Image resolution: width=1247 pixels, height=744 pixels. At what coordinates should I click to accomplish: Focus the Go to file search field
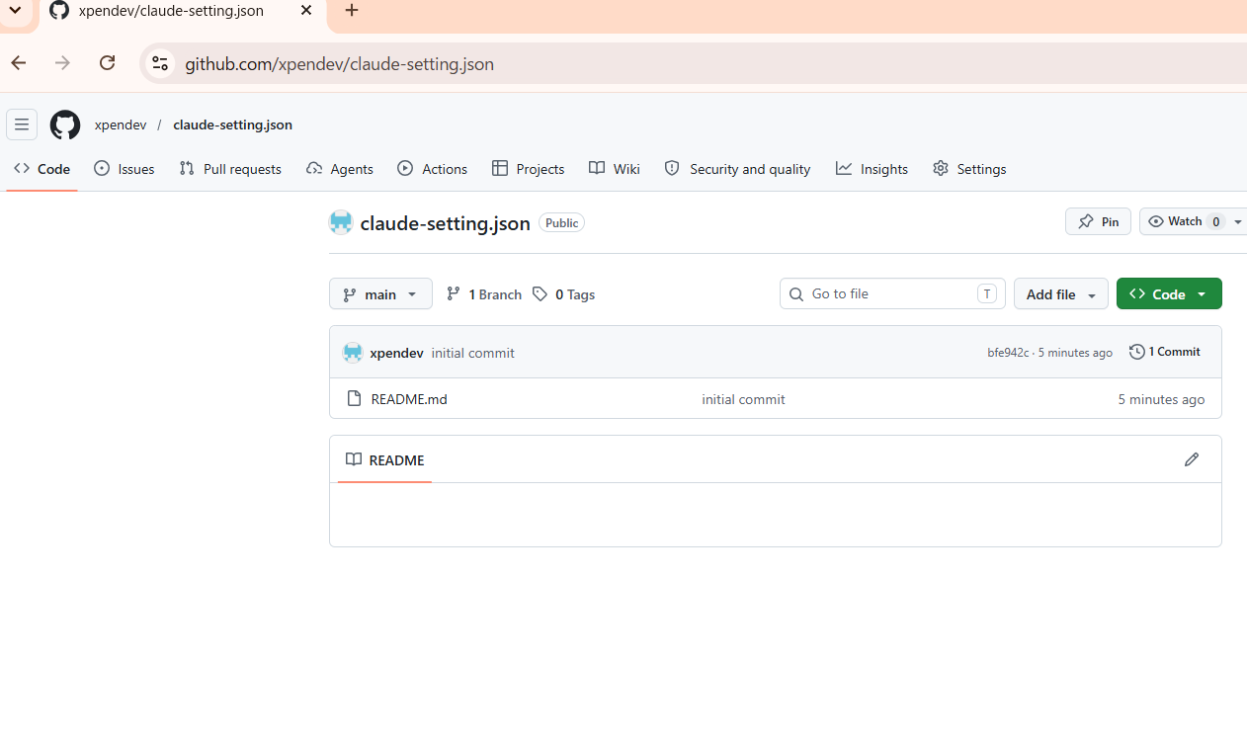click(892, 293)
